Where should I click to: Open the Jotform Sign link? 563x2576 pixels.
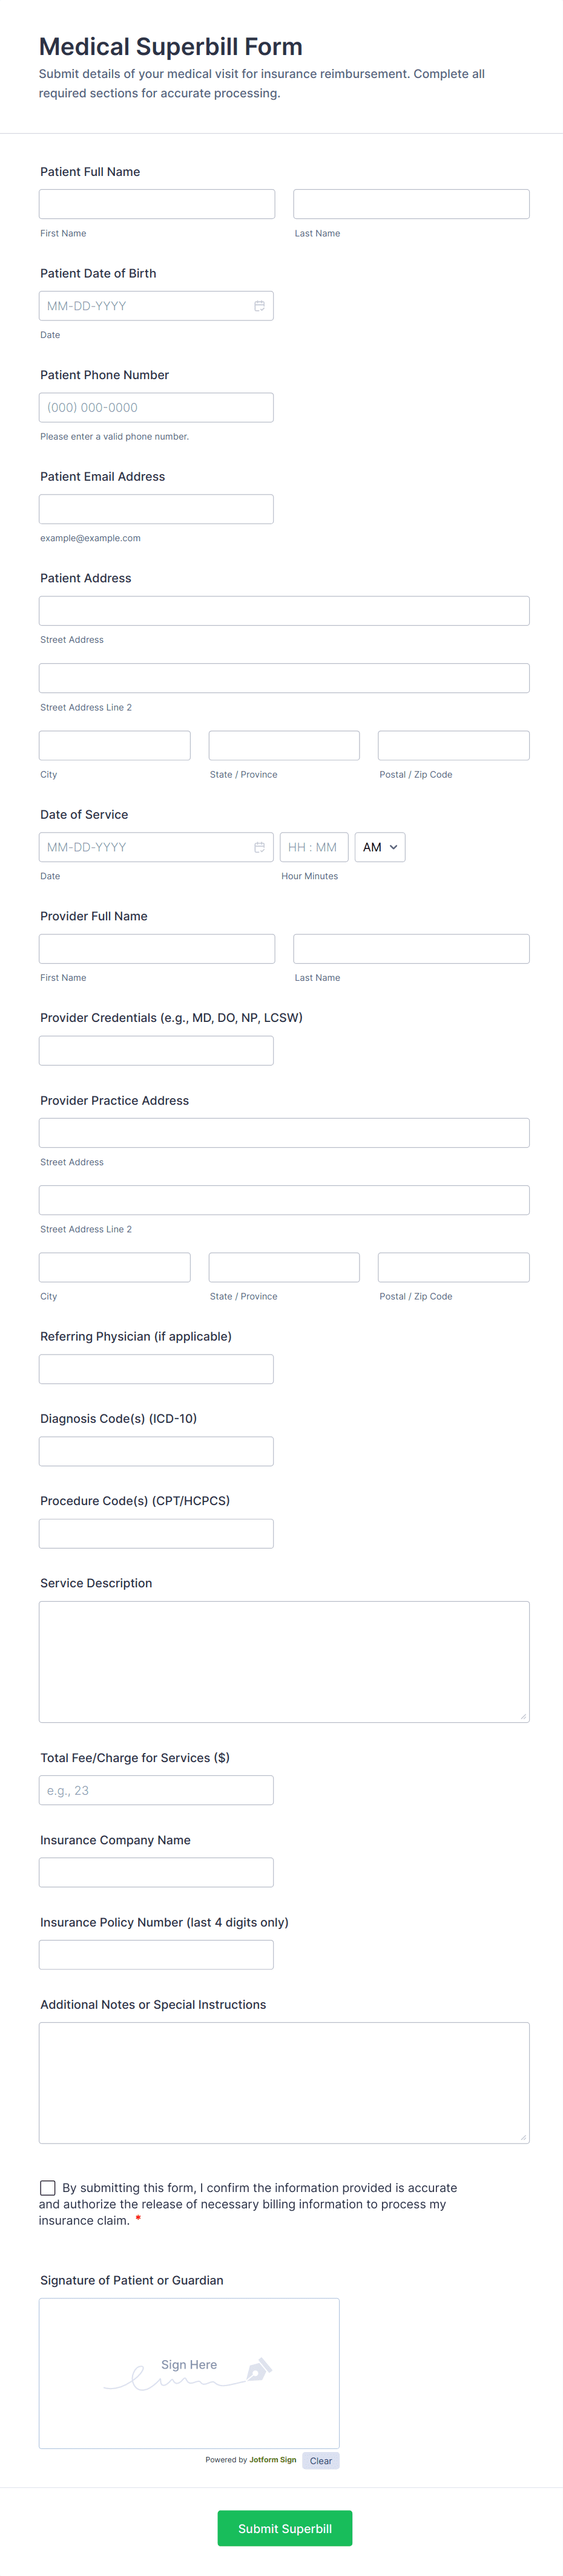click(x=272, y=2460)
